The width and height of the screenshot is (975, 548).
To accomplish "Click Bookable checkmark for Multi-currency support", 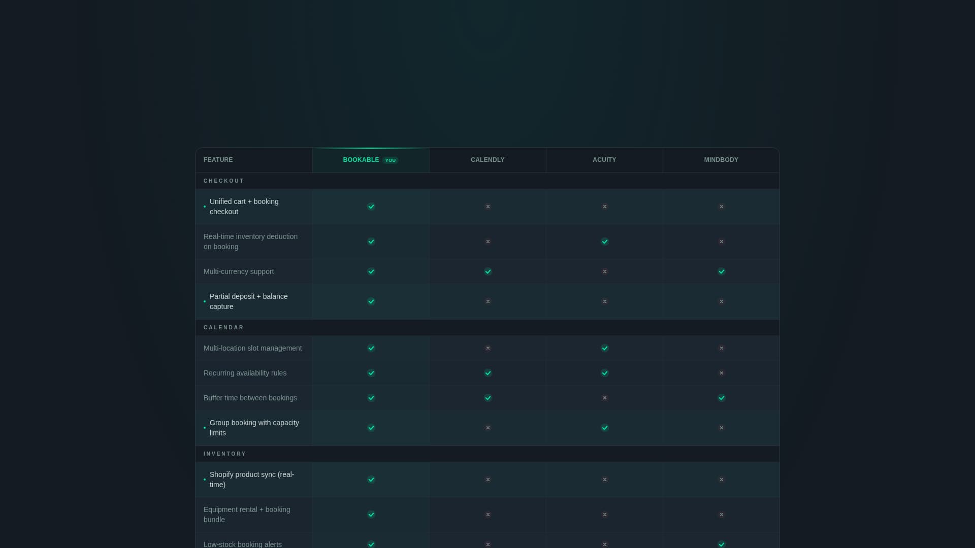I will (371, 271).
